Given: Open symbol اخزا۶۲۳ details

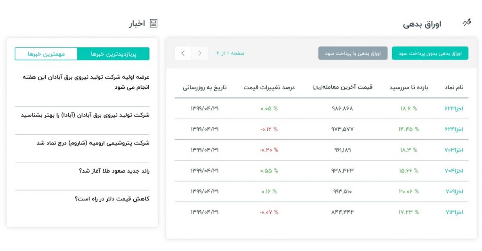Looking at the screenshot, I should click(454, 108).
